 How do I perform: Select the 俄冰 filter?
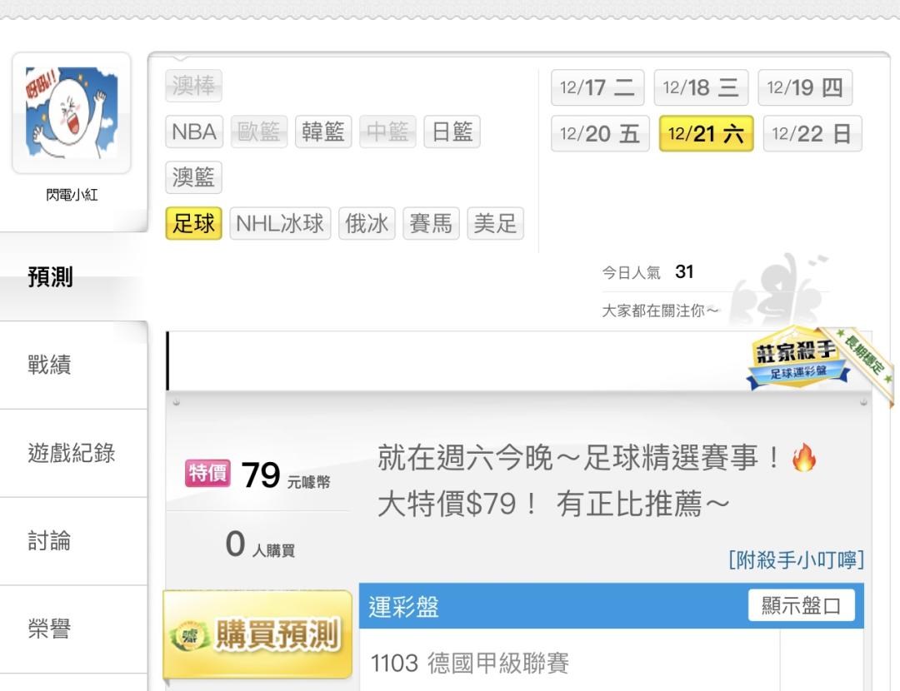367,224
